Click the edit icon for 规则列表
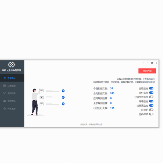163x163 pixels. [x=4, y=93]
